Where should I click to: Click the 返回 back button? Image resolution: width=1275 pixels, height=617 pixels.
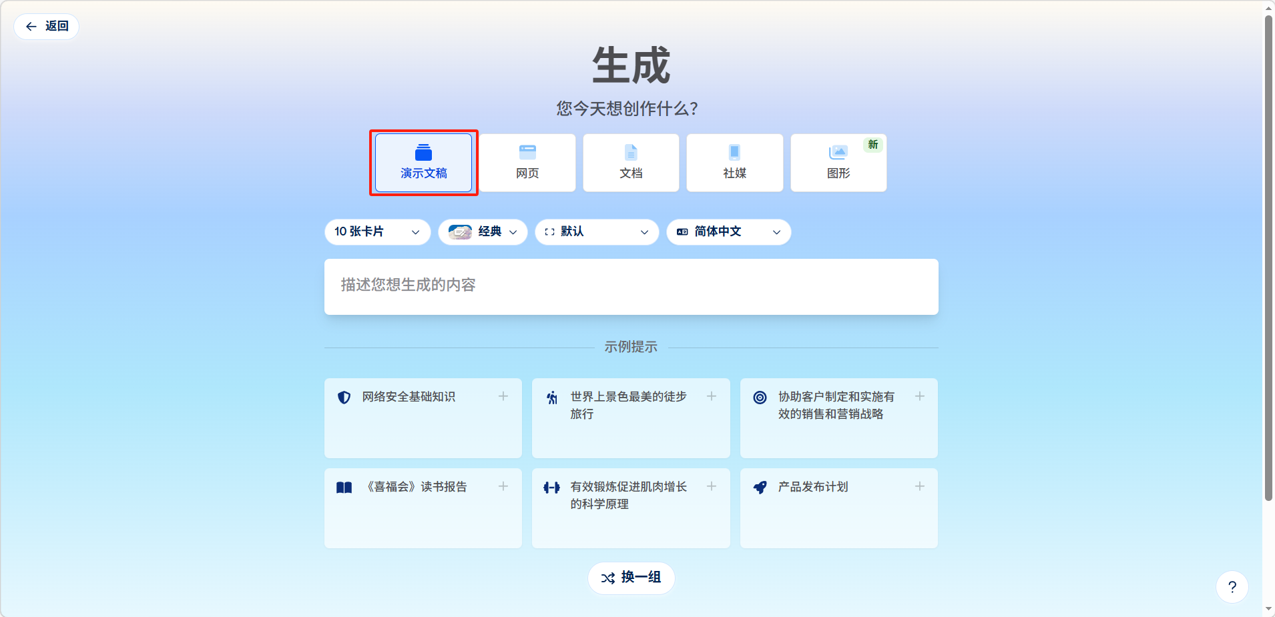[47, 27]
